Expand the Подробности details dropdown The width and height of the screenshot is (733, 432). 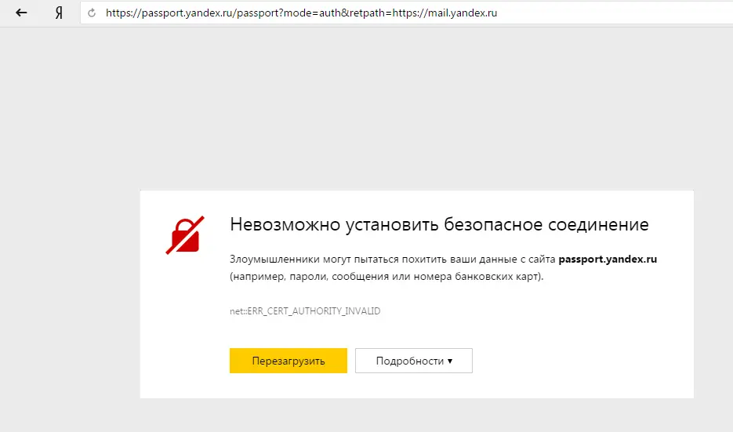click(414, 361)
